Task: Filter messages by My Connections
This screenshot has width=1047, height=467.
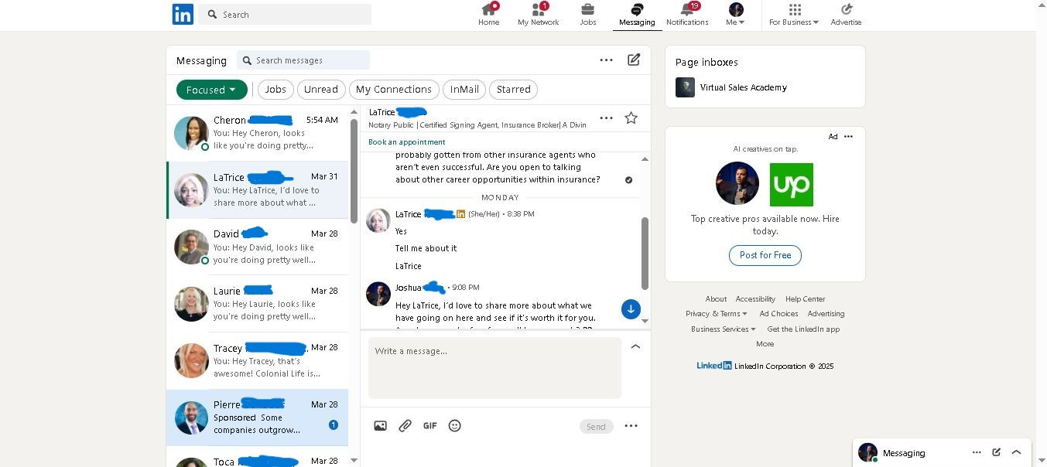Action: tap(394, 90)
